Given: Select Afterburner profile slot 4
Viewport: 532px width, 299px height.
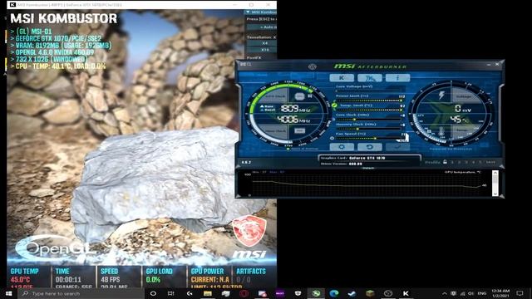Looking at the screenshot, I should pos(474,163).
